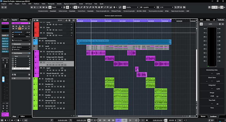Click the channel volume fader handle
Image resolution: width=226 pixels, height=122 pixels.
point(3,79)
